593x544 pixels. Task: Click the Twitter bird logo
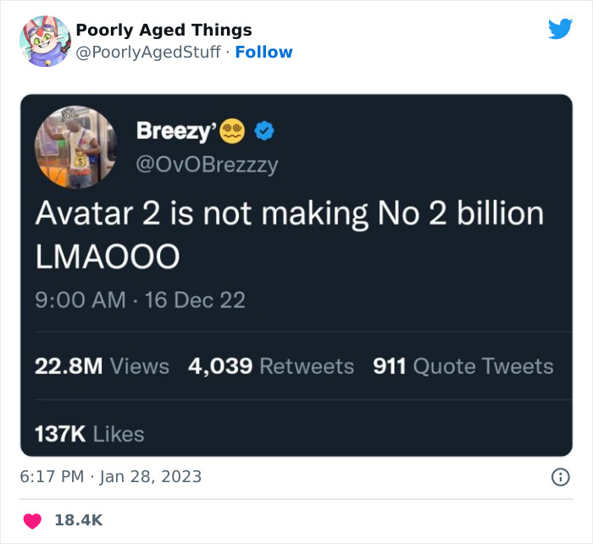coord(560,29)
